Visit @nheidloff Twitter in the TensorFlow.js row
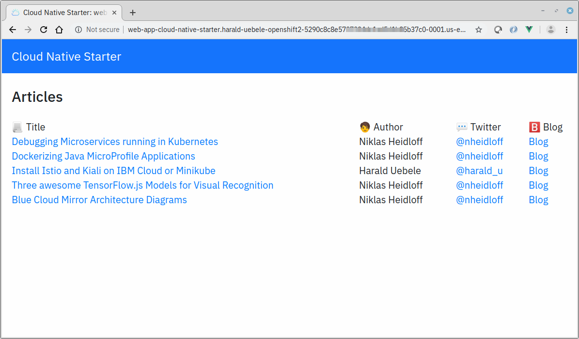Viewport: 579px width, 339px height. point(479,185)
